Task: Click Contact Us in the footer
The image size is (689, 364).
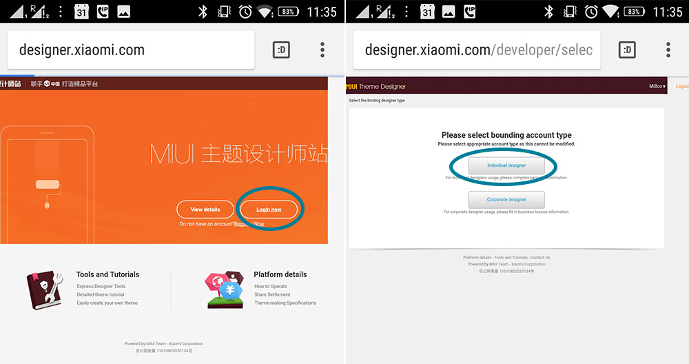Action: point(540,257)
